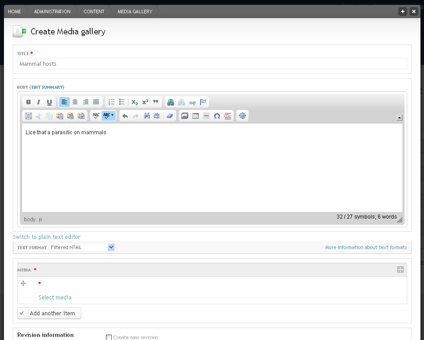Image resolution: width=424 pixels, height=340 pixels.
Task: Undo the last edit
Action: point(125,116)
